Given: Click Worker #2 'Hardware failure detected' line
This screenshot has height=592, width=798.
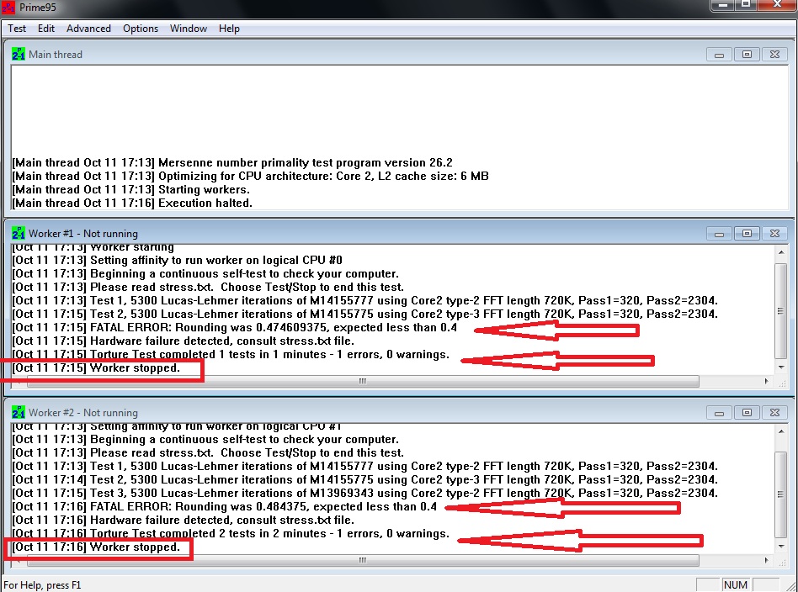Looking at the screenshot, I should 184,520.
